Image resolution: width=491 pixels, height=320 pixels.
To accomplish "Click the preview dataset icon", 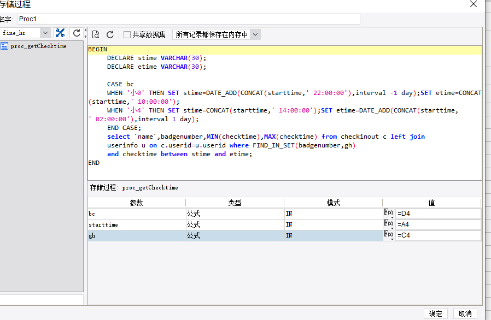I will coord(96,34).
